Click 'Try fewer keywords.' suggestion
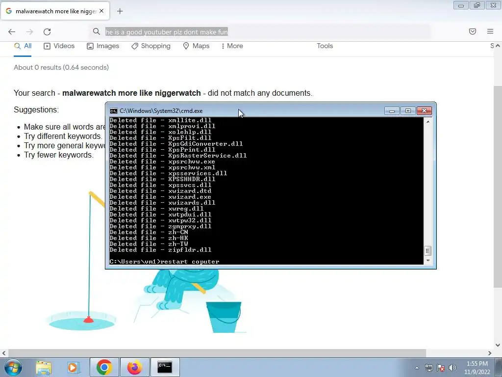Screen dimensions: 502x377 (x=59, y=155)
